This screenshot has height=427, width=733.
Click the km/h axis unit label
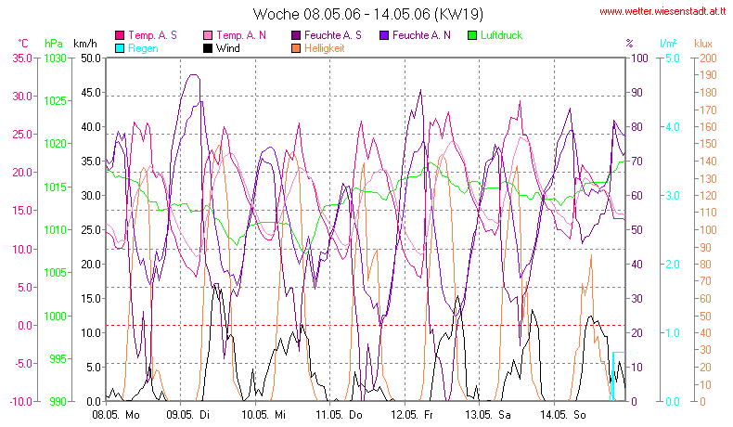(x=85, y=44)
